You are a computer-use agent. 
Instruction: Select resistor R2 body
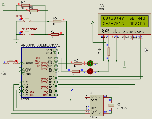point(78,63)
